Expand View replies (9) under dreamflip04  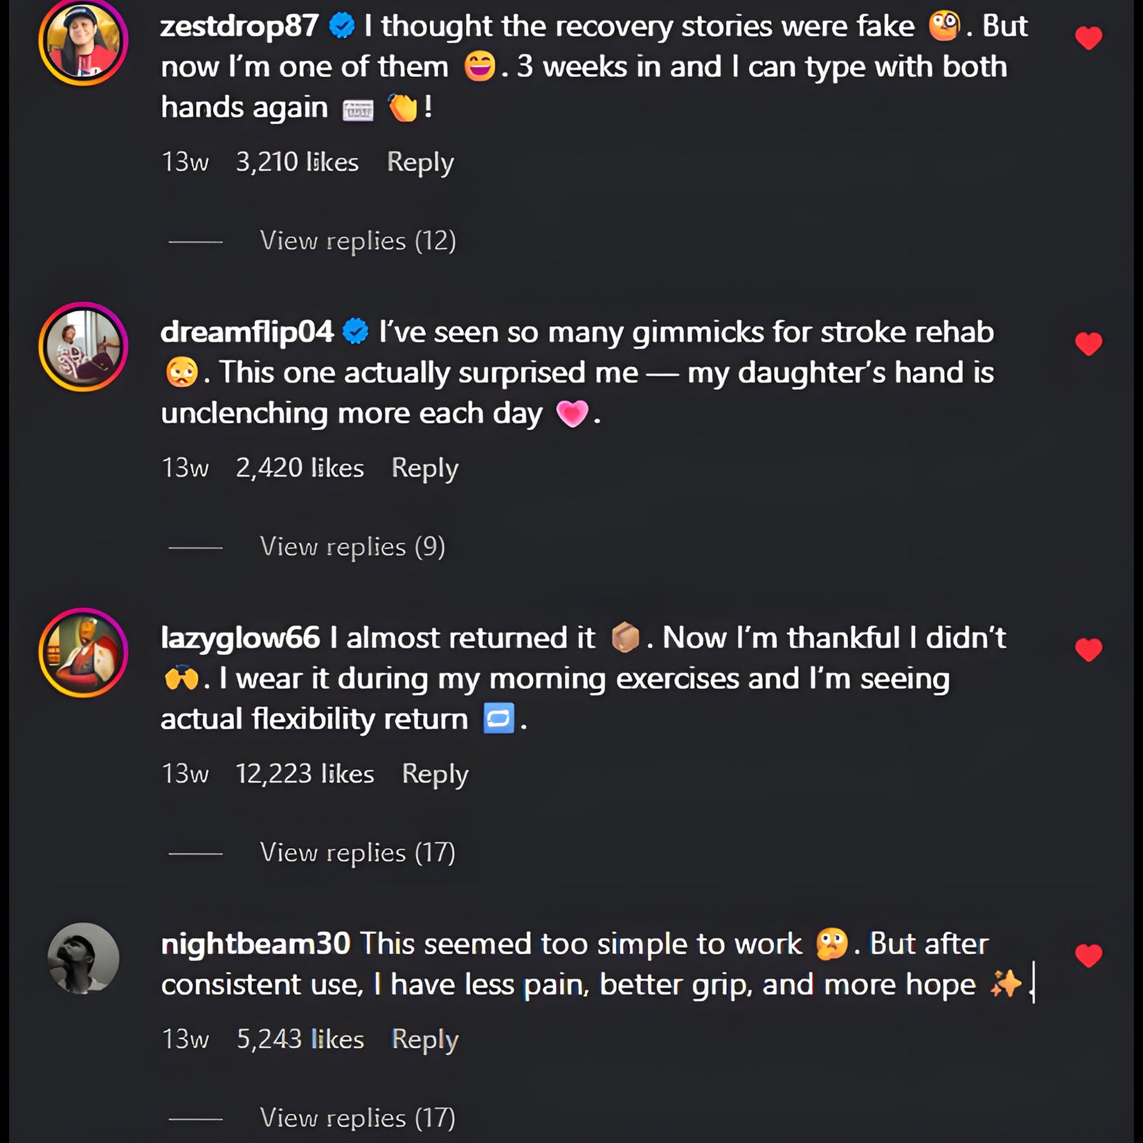pyautogui.click(x=352, y=547)
